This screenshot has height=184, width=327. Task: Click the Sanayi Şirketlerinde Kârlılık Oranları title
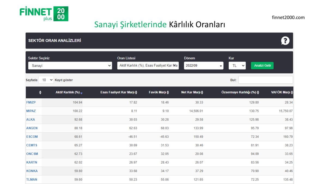[159, 25]
